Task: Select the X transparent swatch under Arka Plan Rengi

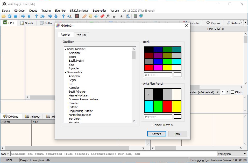Action: pyautogui.click(x=149, y=94)
